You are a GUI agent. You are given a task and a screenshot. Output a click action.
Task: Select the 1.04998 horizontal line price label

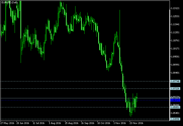pos(175,119)
